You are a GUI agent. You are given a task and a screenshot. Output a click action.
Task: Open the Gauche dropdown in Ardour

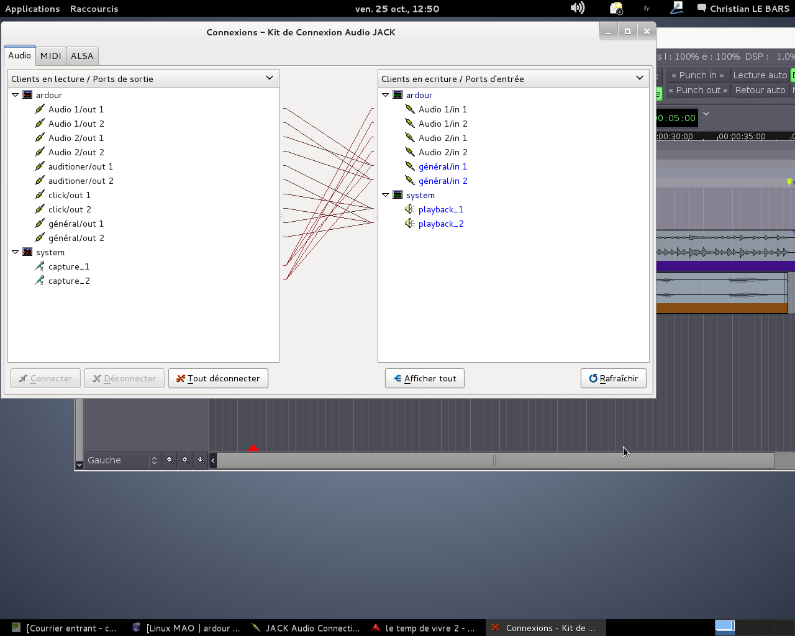122,460
